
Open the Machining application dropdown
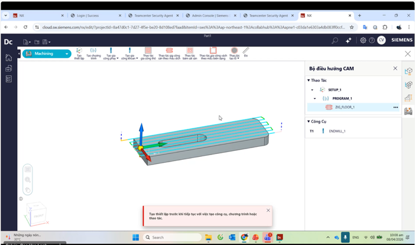point(67,54)
